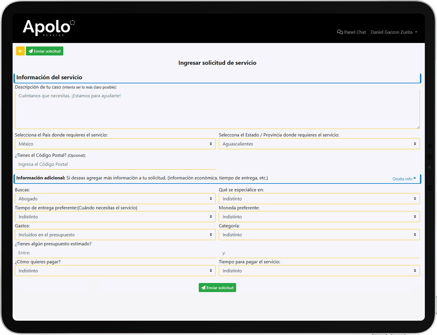The image size is (437, 335).
Task: Open Panel Chat from the header
Action: [x=352, y=32]
